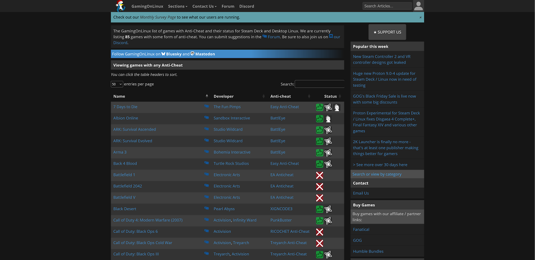
Task: Click the Proton atom icon for ARK: Survival Evolved
Action: tap(328, 141)
